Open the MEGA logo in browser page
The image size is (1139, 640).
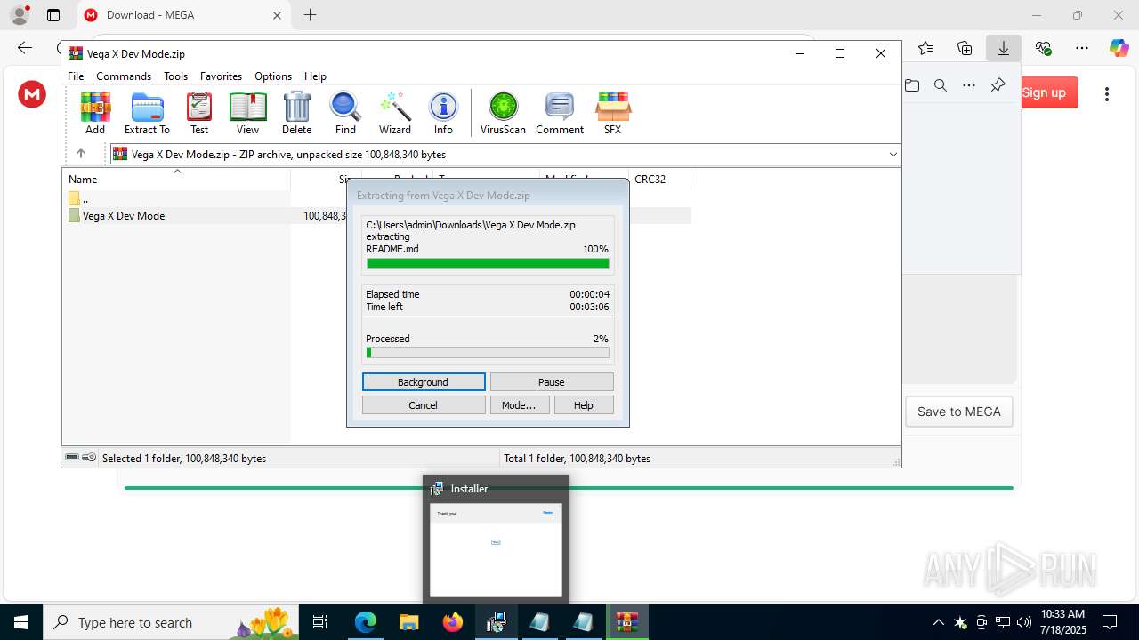(32, 93)
